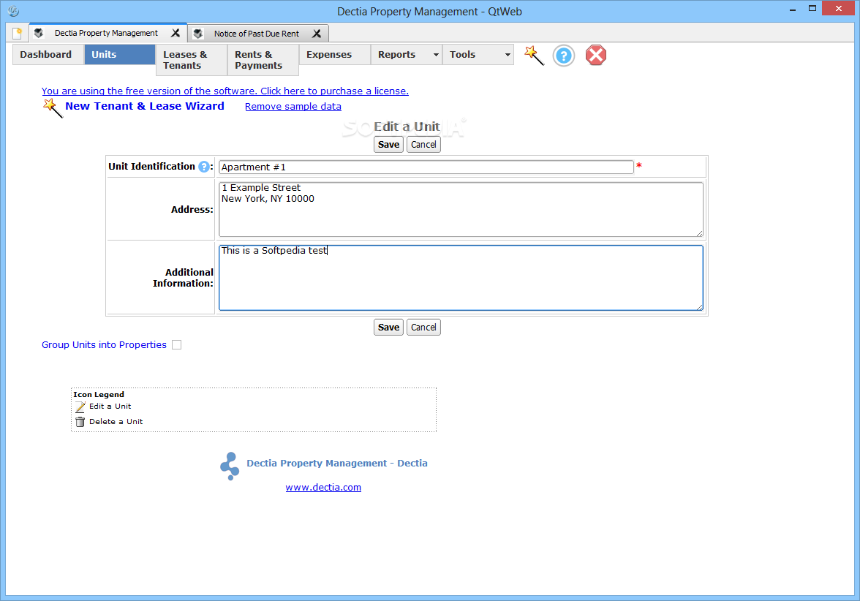Switch to Notice of Past Due Rent tab
This screenshot has height=601, width=860.
[x=256, y=34]
